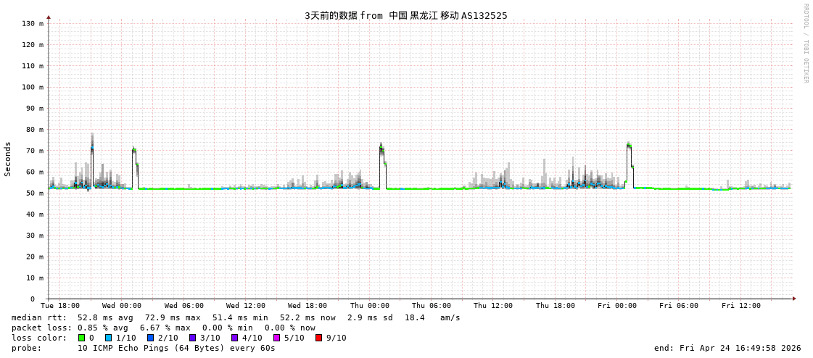813x358 pixels.
Task: Click the green 0 loss color swatch
Action: click(82, 338)
